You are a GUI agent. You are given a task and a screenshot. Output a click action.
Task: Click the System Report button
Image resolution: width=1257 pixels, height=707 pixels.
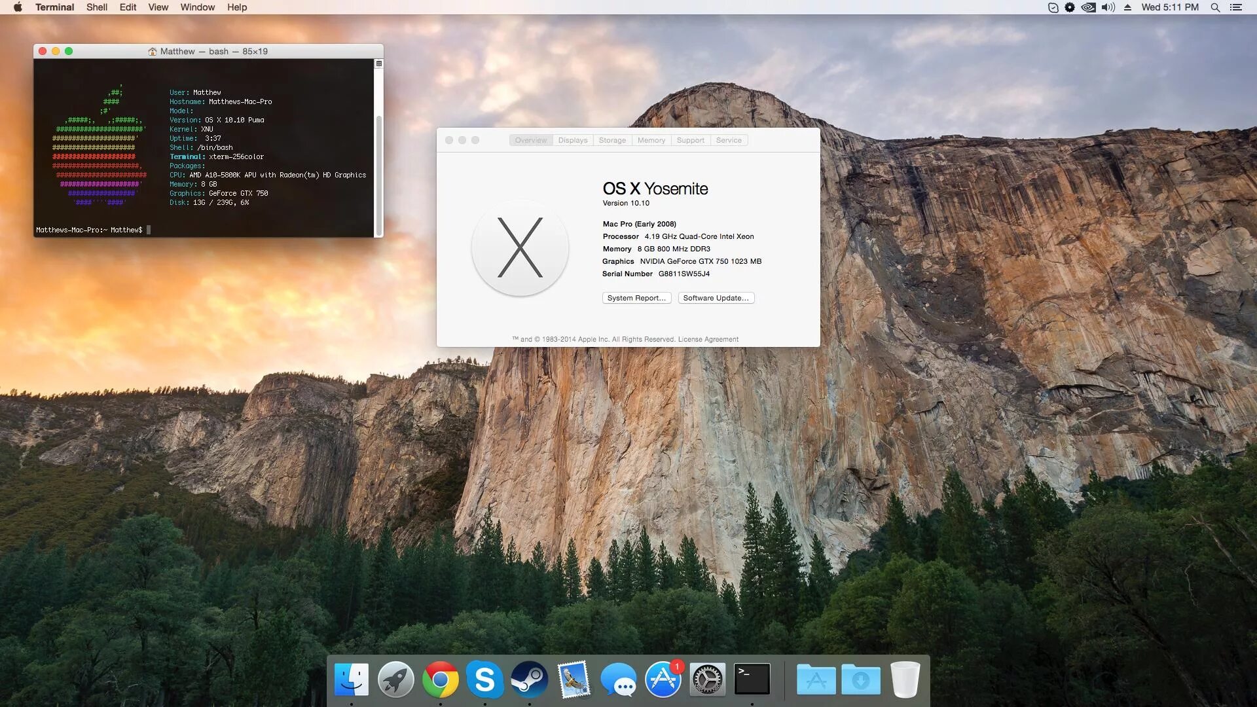click(x=636, y=298)
